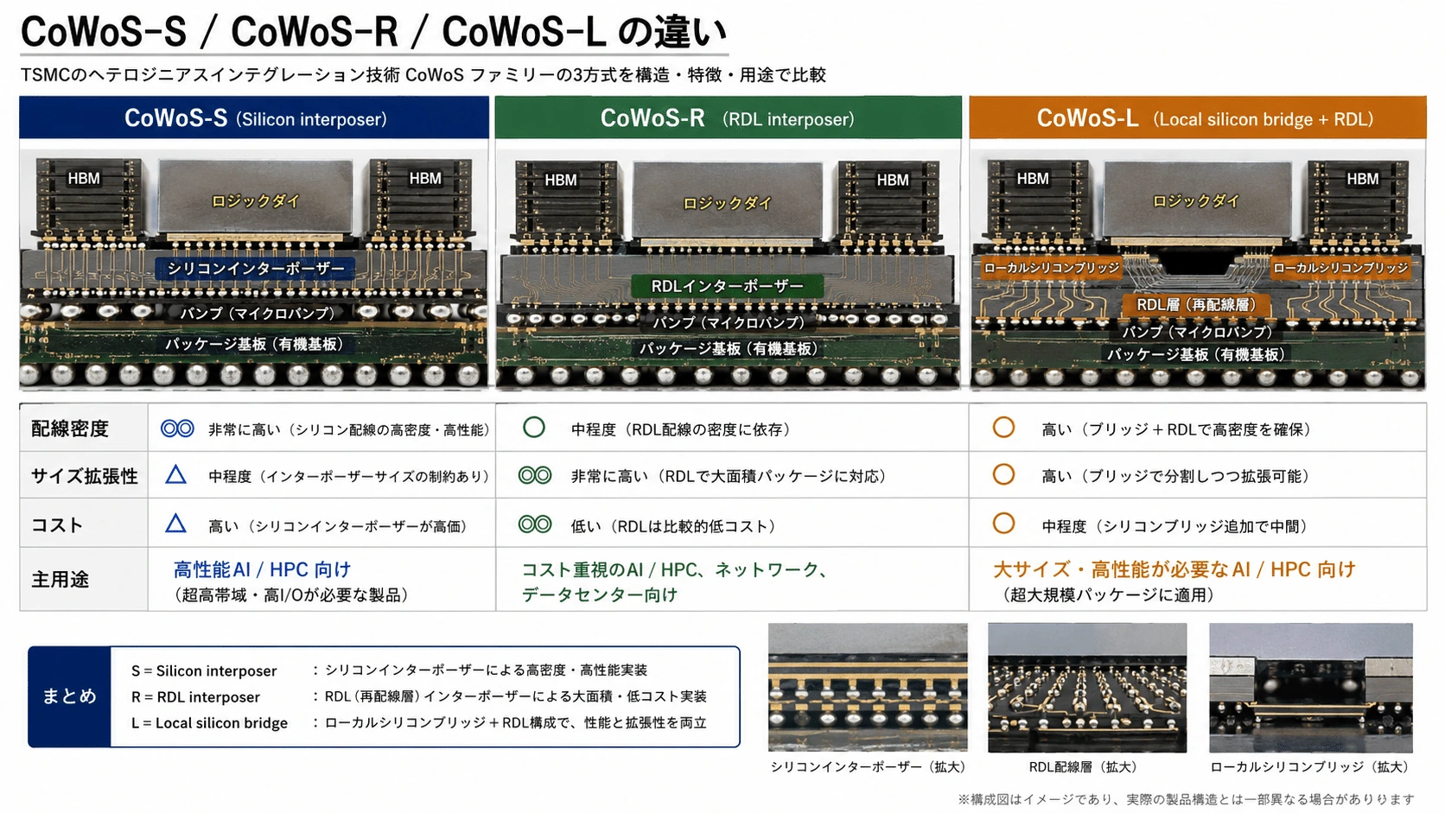This screenshot has width=1445, height=813.
Task: Click バンプ(マイクロバンプ) label in the CoWoS-R diagram
Action: coord(729,322)
